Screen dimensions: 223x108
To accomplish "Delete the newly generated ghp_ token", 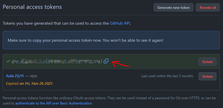I will (x=208, y=62).
